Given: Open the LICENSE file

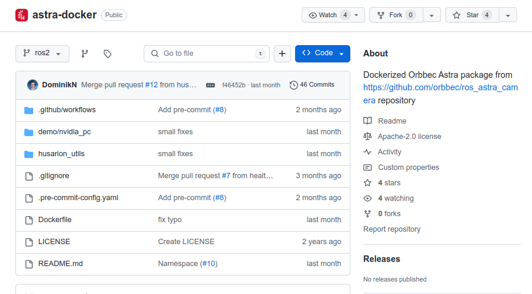Looking at the screenshot, I should pyautogui.click(x=54, y=242).
